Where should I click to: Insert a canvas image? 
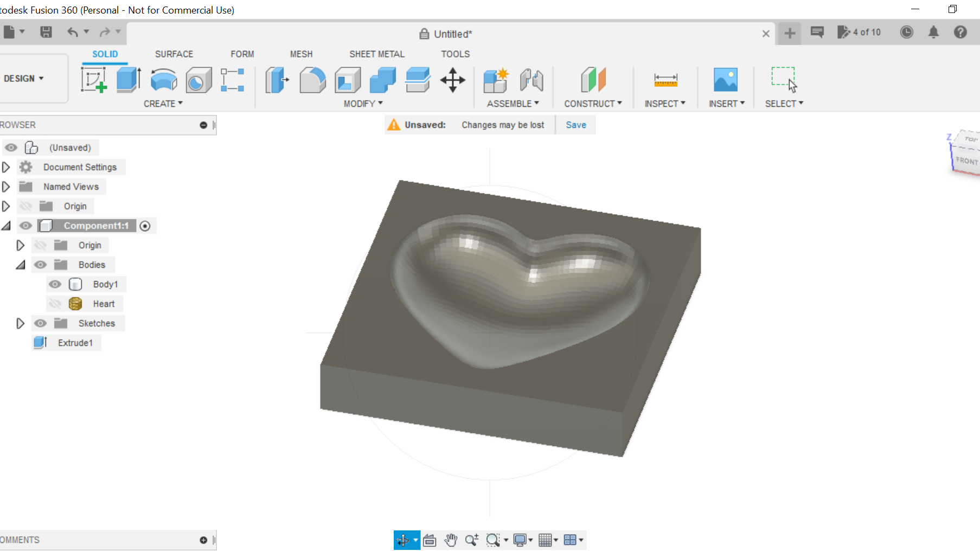click(x=726, y=80)
